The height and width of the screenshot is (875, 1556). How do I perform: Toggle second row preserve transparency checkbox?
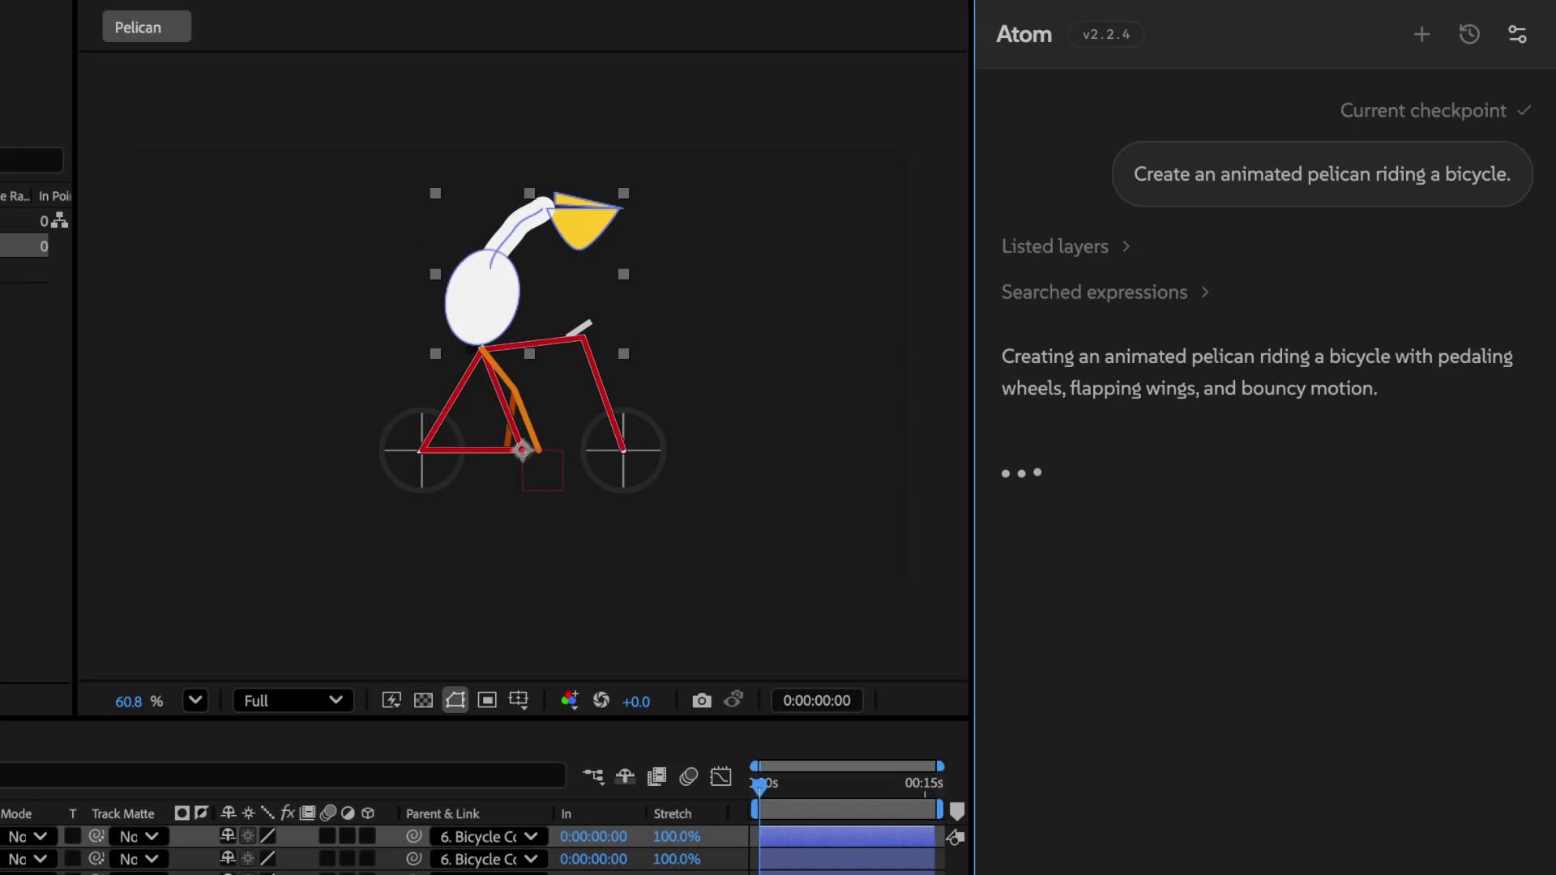coord(72,859)
